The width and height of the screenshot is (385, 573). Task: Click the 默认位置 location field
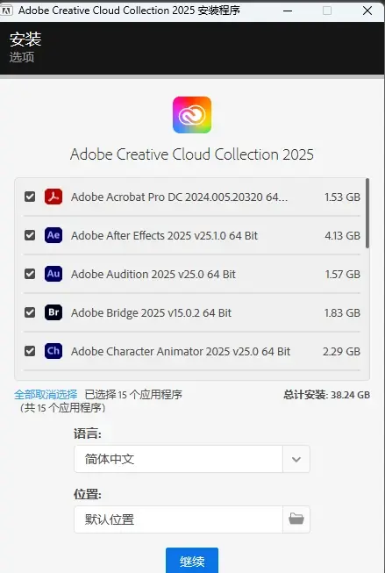coord(178,519)
